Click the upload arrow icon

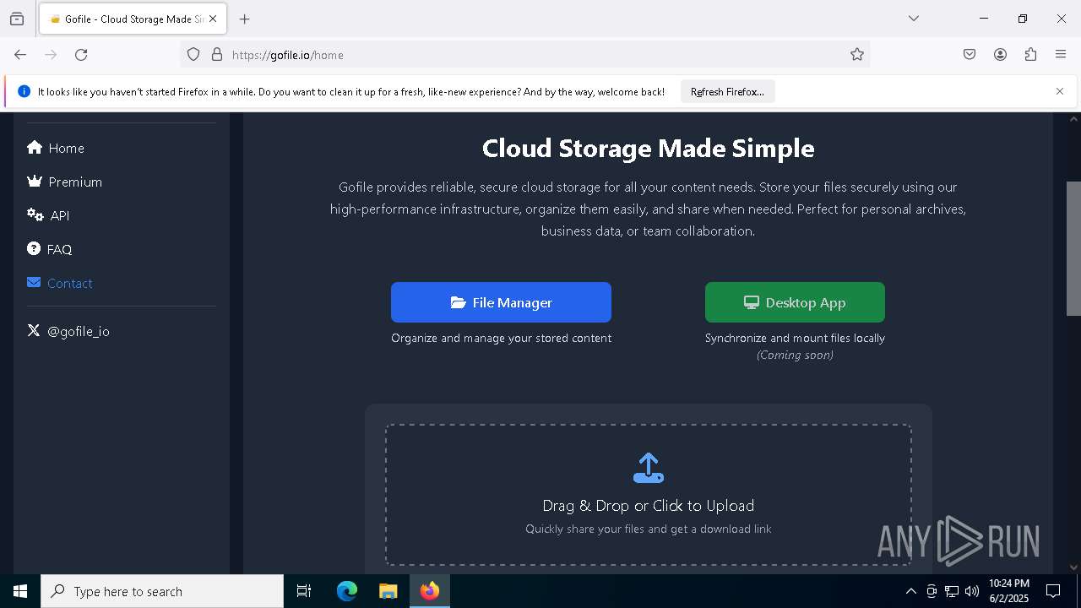[x=649, y=468]
